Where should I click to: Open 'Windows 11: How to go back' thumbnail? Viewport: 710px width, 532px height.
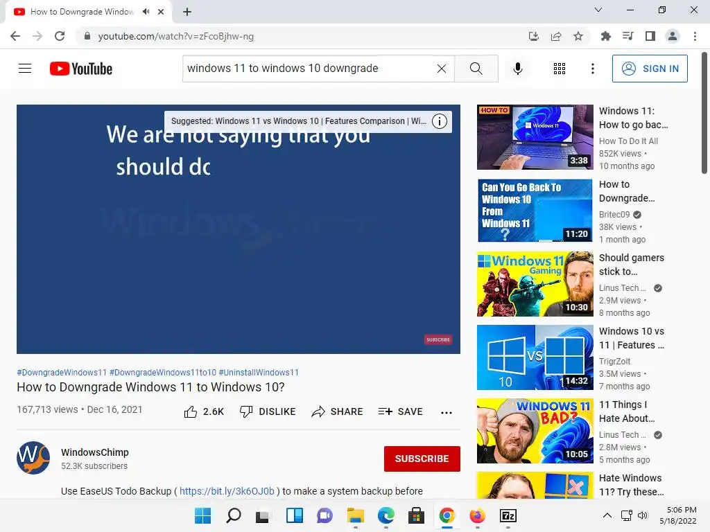[535, 137]
